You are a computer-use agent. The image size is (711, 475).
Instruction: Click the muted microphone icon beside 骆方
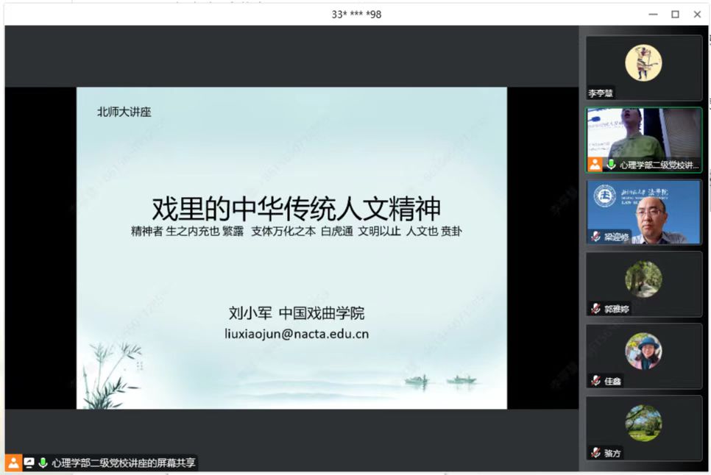(595, 453)
